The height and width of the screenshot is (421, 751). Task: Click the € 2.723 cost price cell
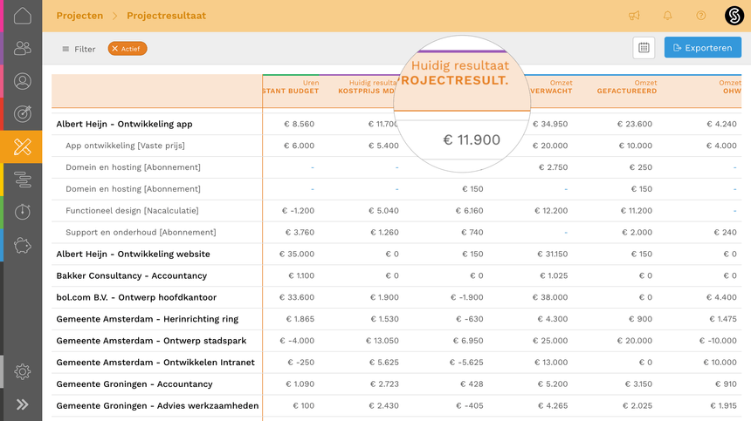pos(384,384)
